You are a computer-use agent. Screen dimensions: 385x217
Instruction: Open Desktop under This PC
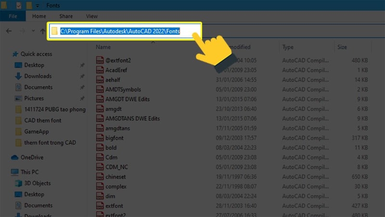point(34,194)
